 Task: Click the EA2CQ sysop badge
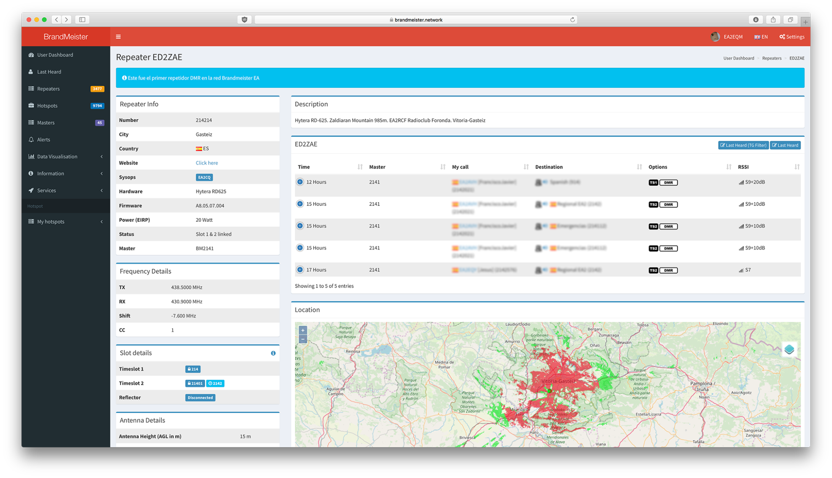tap(204, 177)
